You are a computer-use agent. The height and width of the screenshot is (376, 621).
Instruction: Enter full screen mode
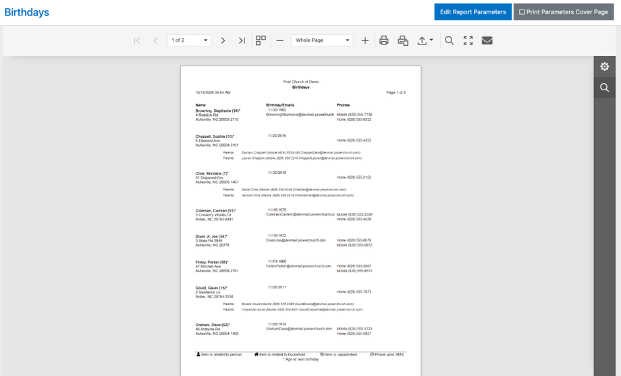[x=468, y=40]
